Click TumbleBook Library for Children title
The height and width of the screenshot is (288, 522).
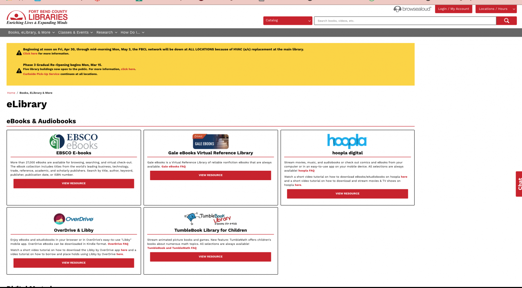[211, 230]
